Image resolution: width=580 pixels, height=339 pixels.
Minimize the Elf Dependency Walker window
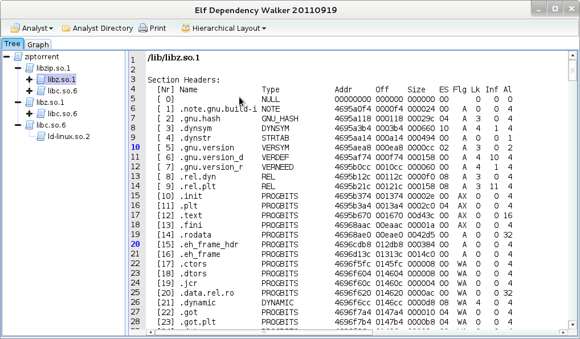pyautogui.click(x=539, y=9)
